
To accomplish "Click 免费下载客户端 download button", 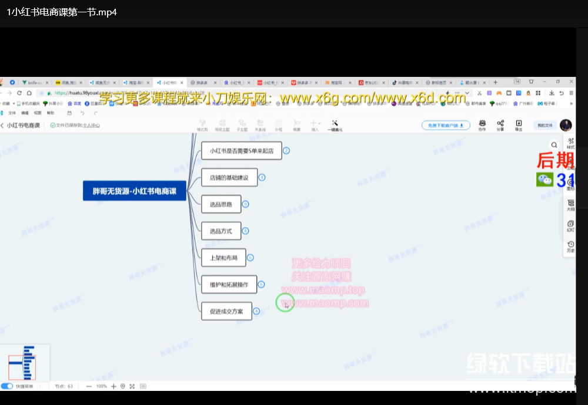I will pos(446,126).
